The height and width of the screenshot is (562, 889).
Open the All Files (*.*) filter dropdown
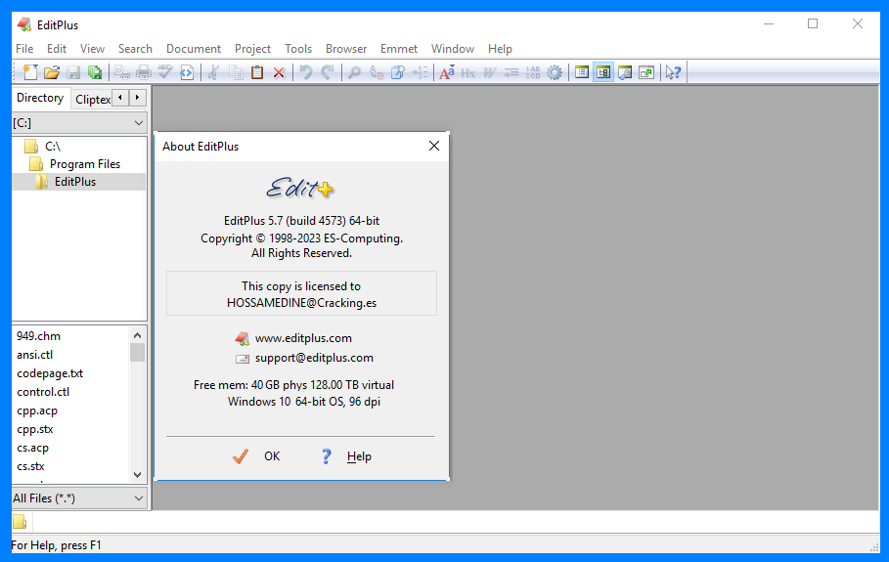tap(138, 498)
